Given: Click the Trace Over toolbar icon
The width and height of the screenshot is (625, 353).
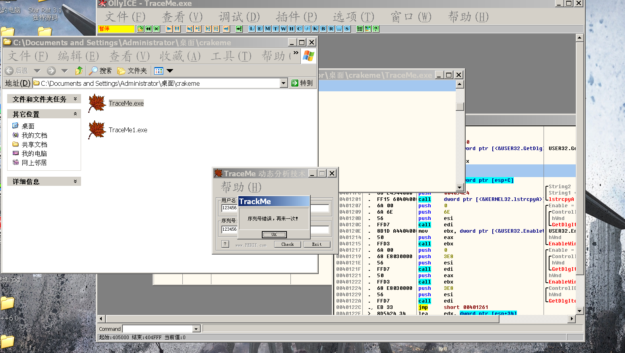Looking at the screenshot, I should click(x=216, y=29).
